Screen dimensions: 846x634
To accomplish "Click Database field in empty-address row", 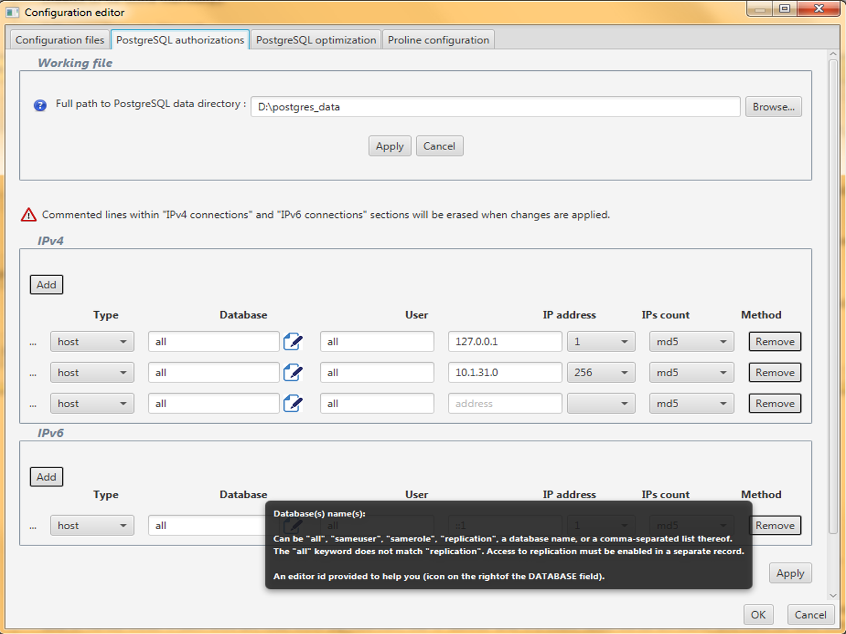I will [214, 404].
